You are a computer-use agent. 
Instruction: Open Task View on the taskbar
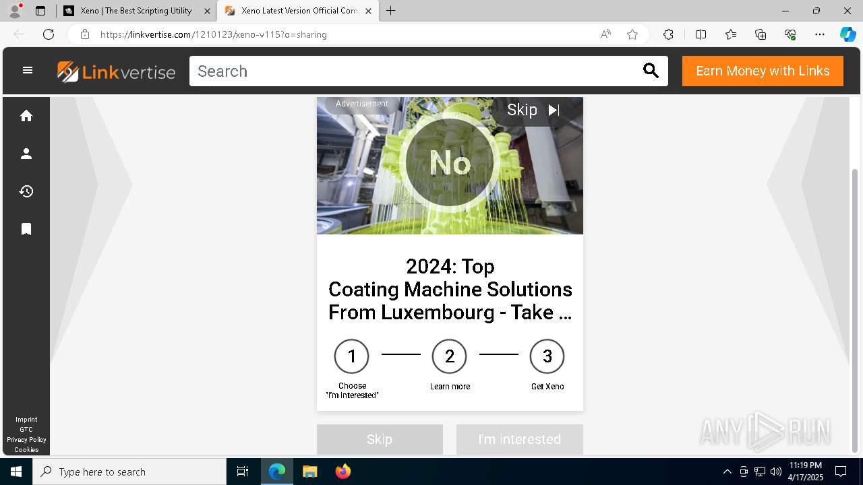click(243, 472)
